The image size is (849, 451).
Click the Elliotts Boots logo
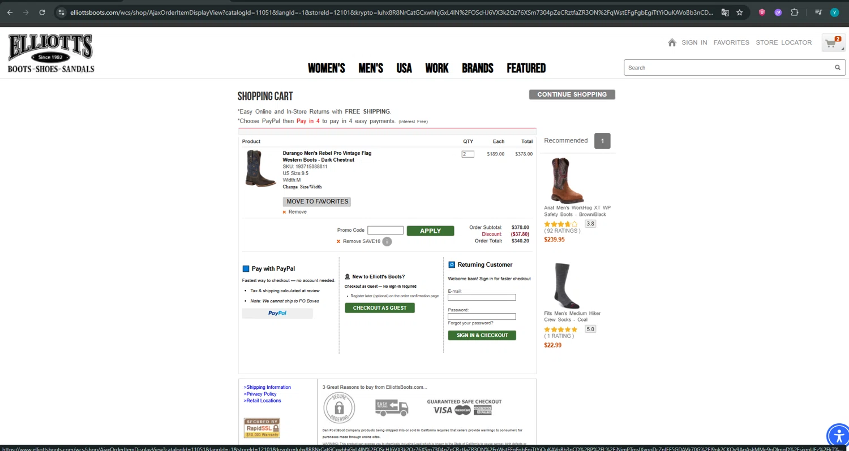click(x=51, y=53)
